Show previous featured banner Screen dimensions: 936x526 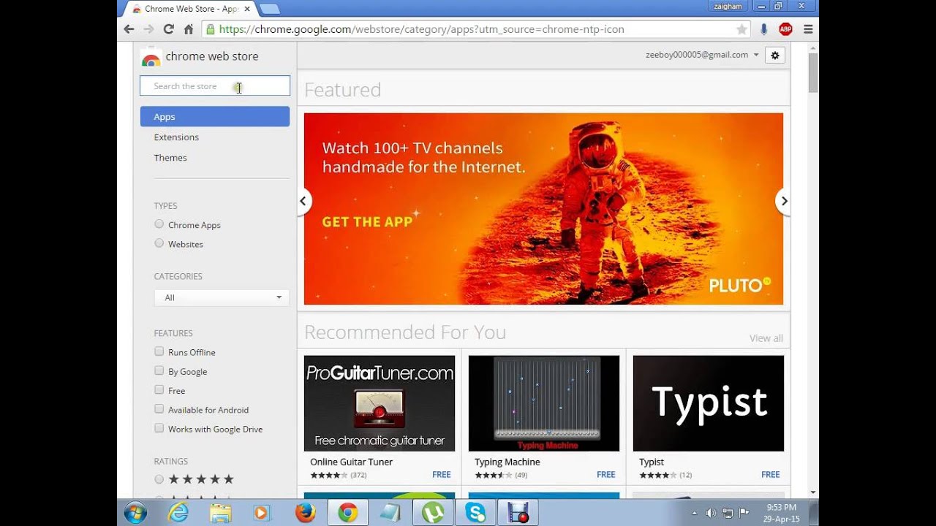point(303,201)
